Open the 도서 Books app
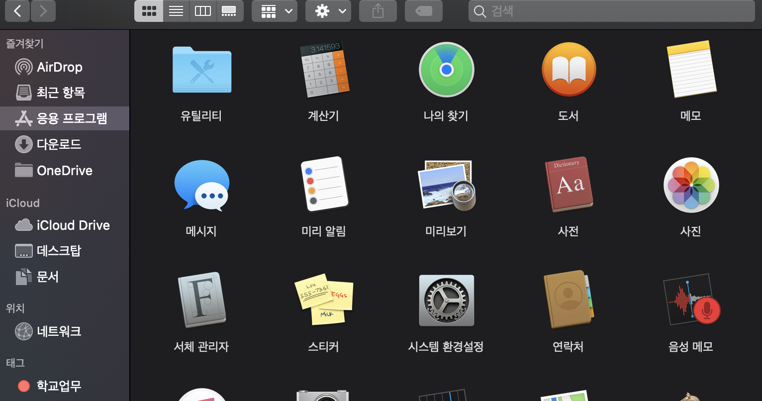The image size is (762, 401). pos(569,70)
